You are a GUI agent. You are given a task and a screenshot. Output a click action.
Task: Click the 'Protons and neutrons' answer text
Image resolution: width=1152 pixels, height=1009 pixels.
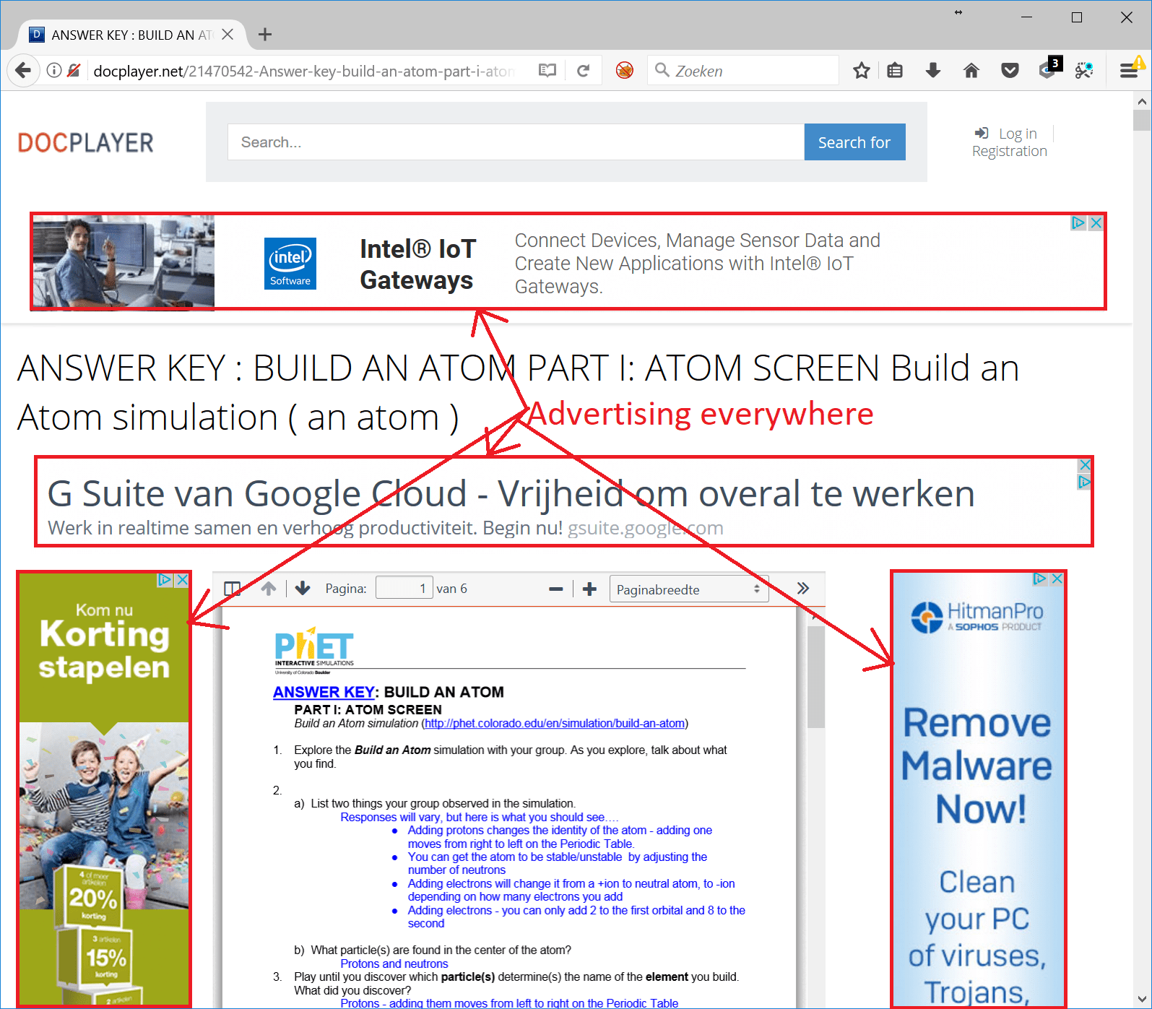point(394,963)
